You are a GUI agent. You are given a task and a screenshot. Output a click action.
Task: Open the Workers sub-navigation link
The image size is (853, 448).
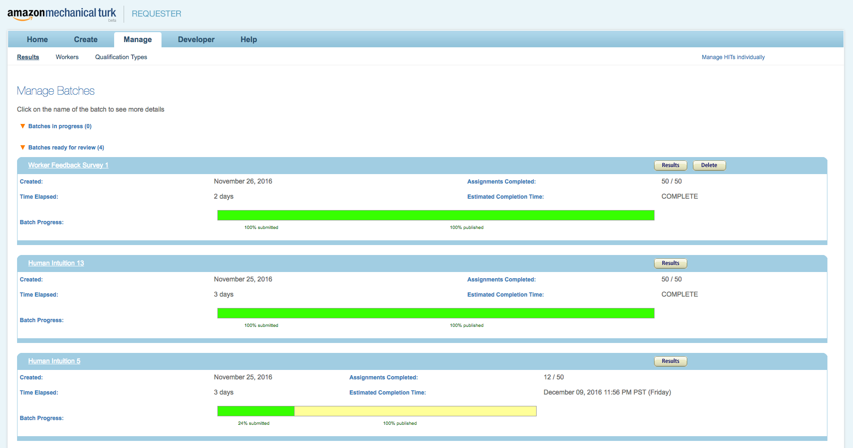click(67, 57)
